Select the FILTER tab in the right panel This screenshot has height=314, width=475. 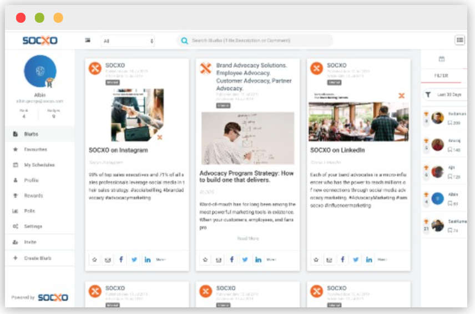[441, 75]
